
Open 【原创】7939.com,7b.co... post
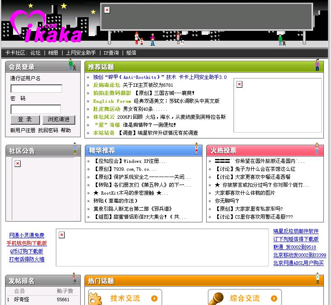point(124,169)
